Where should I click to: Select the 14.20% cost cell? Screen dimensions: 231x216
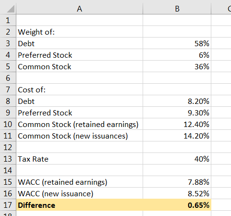[177, 136]
